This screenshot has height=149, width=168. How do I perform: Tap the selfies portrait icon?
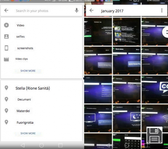coord(6,37)
